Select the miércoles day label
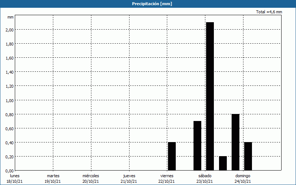Image resolution: width=296 pixels, height=185 pixels. pos(91,176)
